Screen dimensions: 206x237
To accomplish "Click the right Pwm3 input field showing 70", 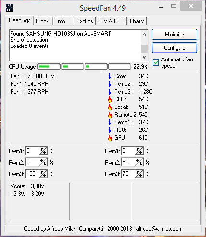I will [128, 174].
